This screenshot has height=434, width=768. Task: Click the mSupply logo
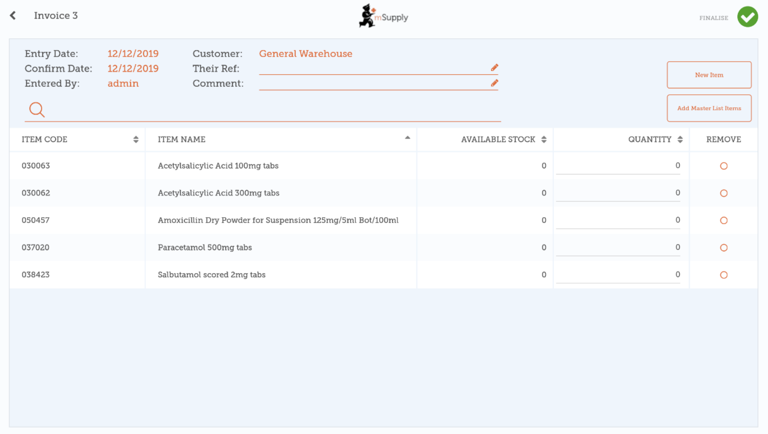pyautogui.click(x=383, y=16)
